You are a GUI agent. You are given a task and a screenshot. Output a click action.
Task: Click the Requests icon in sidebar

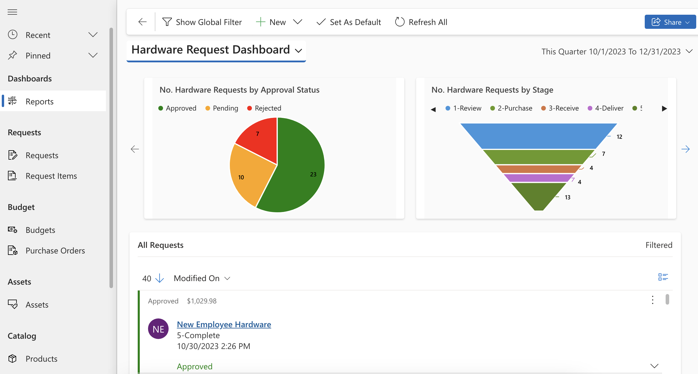(x=12, y=154)
